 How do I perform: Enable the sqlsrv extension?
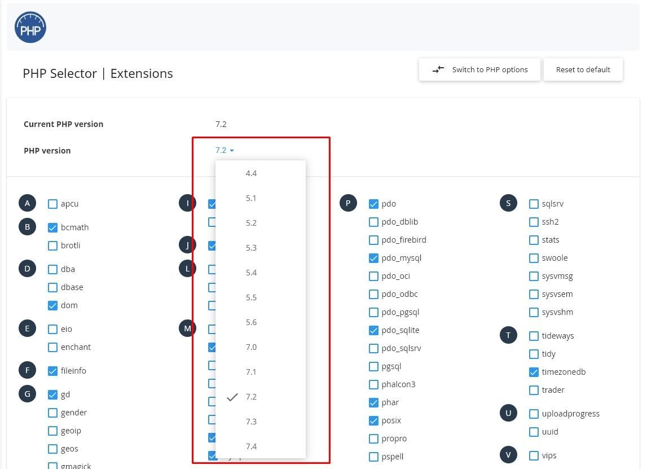534,204
